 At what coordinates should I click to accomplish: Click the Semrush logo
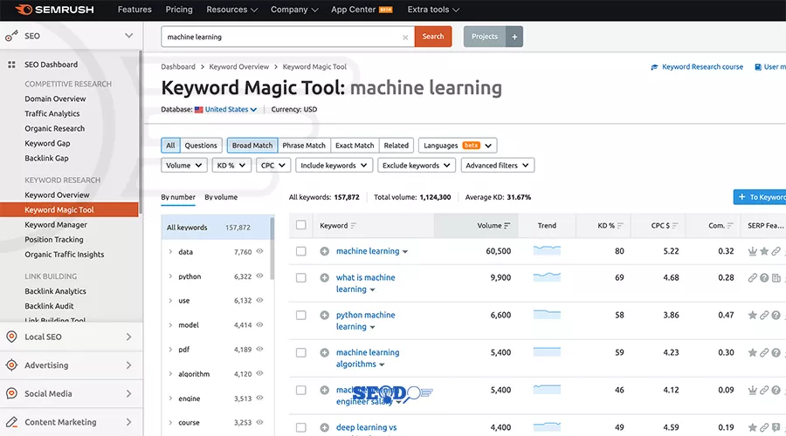(x=55, y=10)
